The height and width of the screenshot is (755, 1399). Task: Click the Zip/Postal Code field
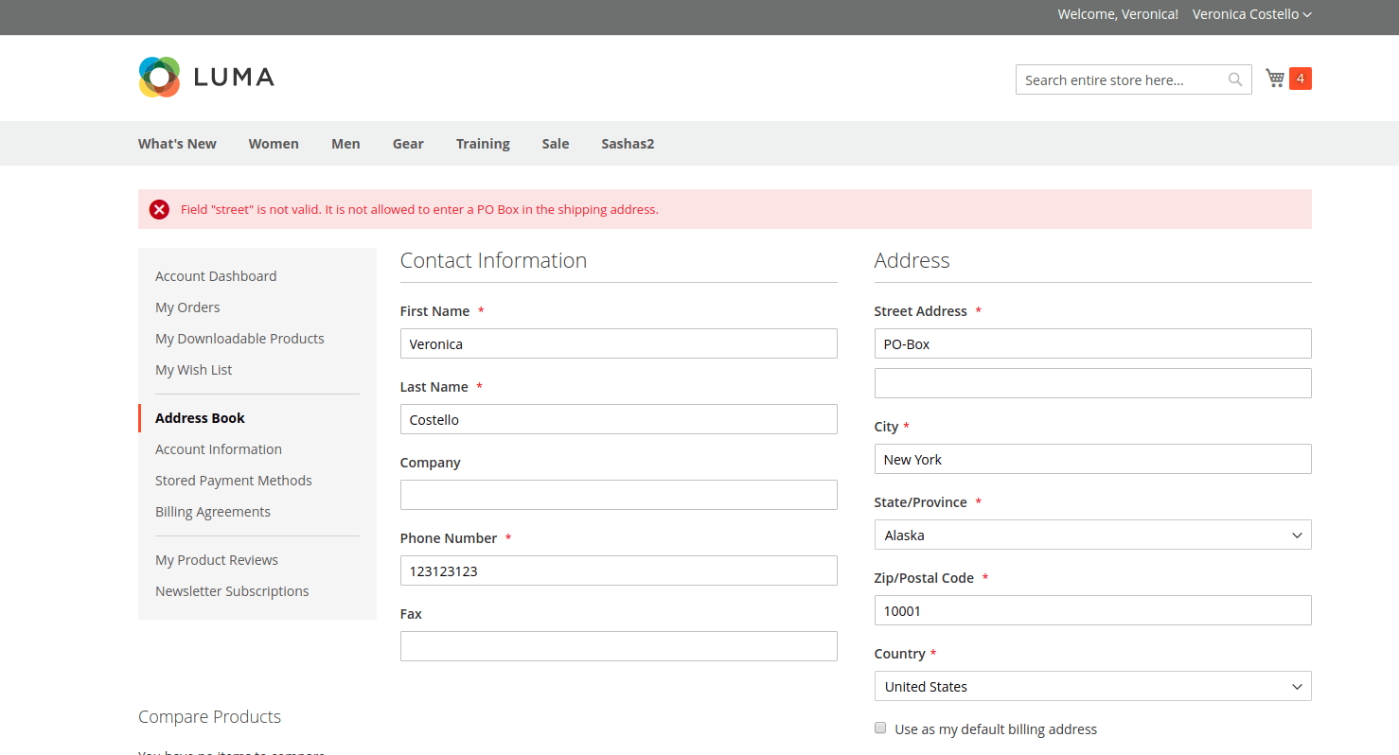1092,610
